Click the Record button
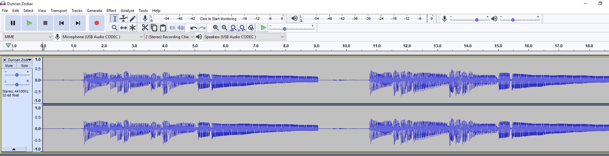 point(96,23)
